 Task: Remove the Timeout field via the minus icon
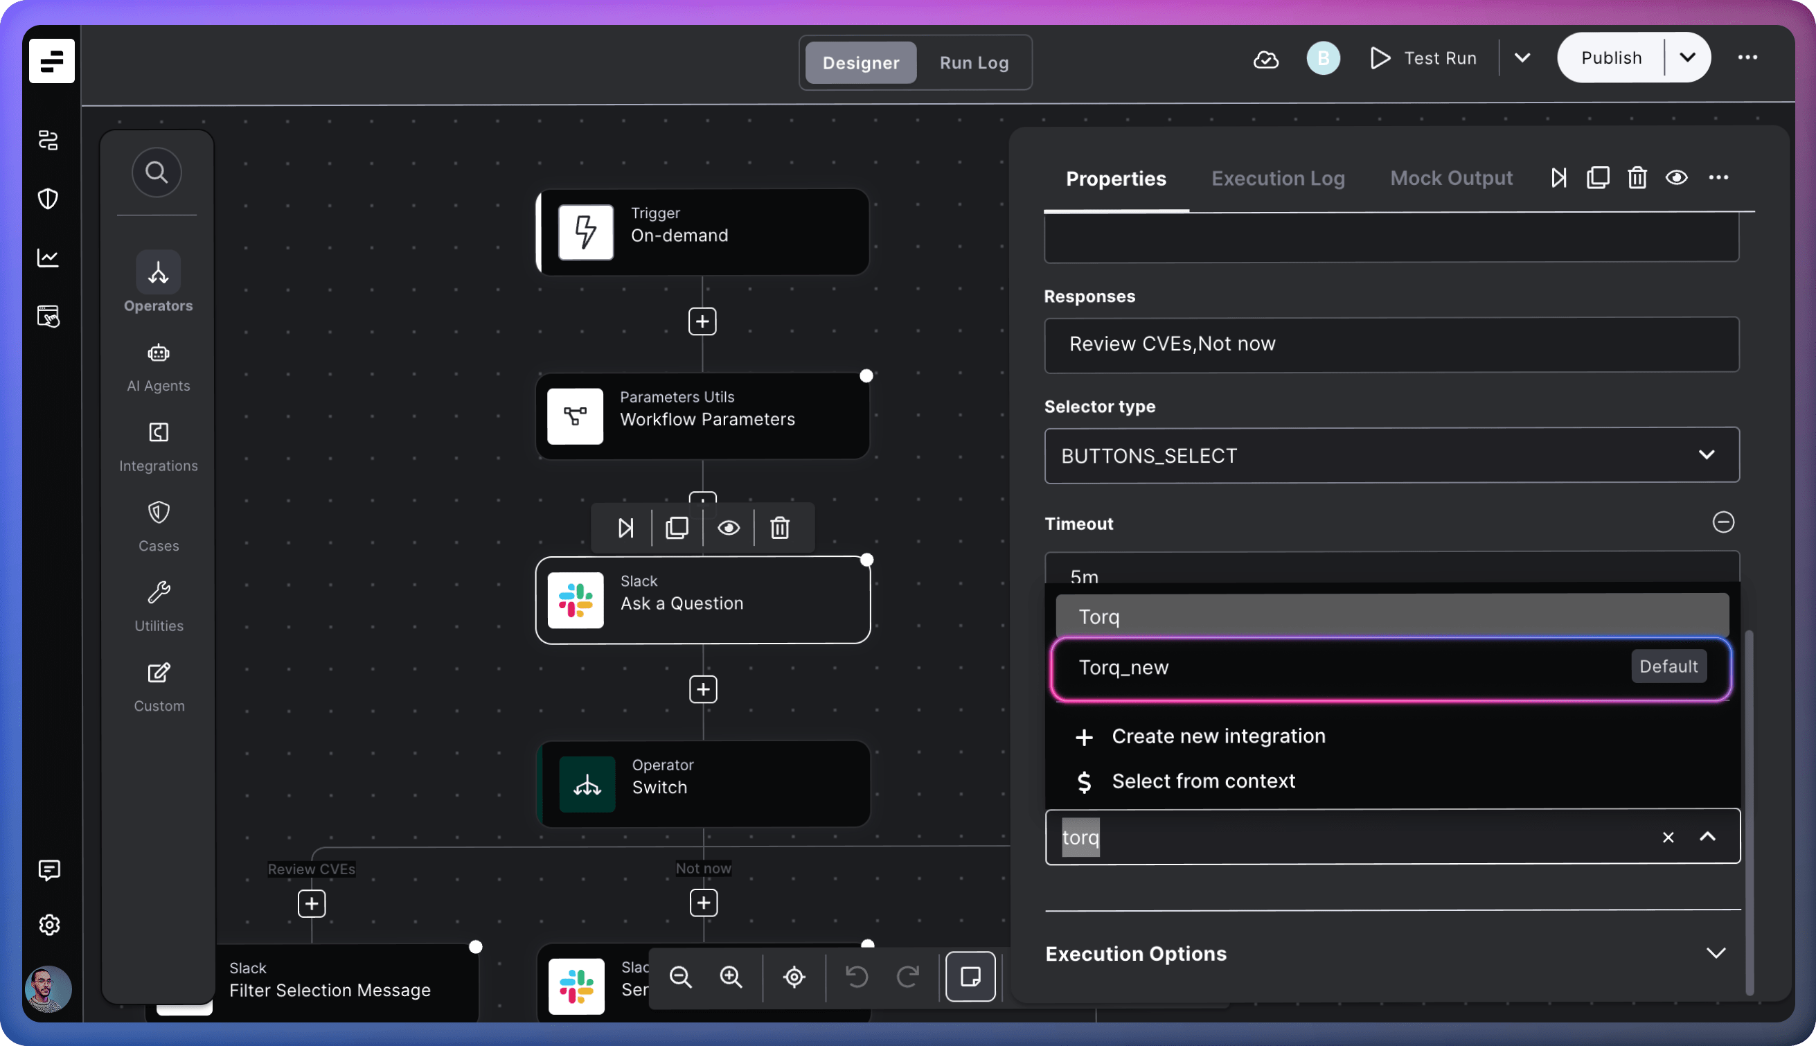click(x=1722, y=522)
